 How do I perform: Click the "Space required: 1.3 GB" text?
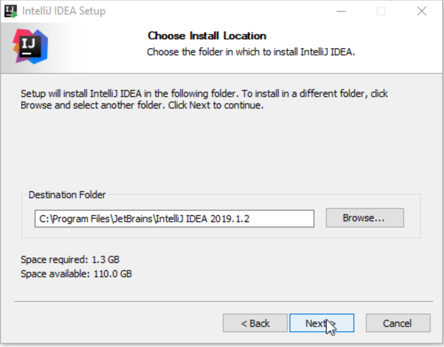click(x=70, y=260)
